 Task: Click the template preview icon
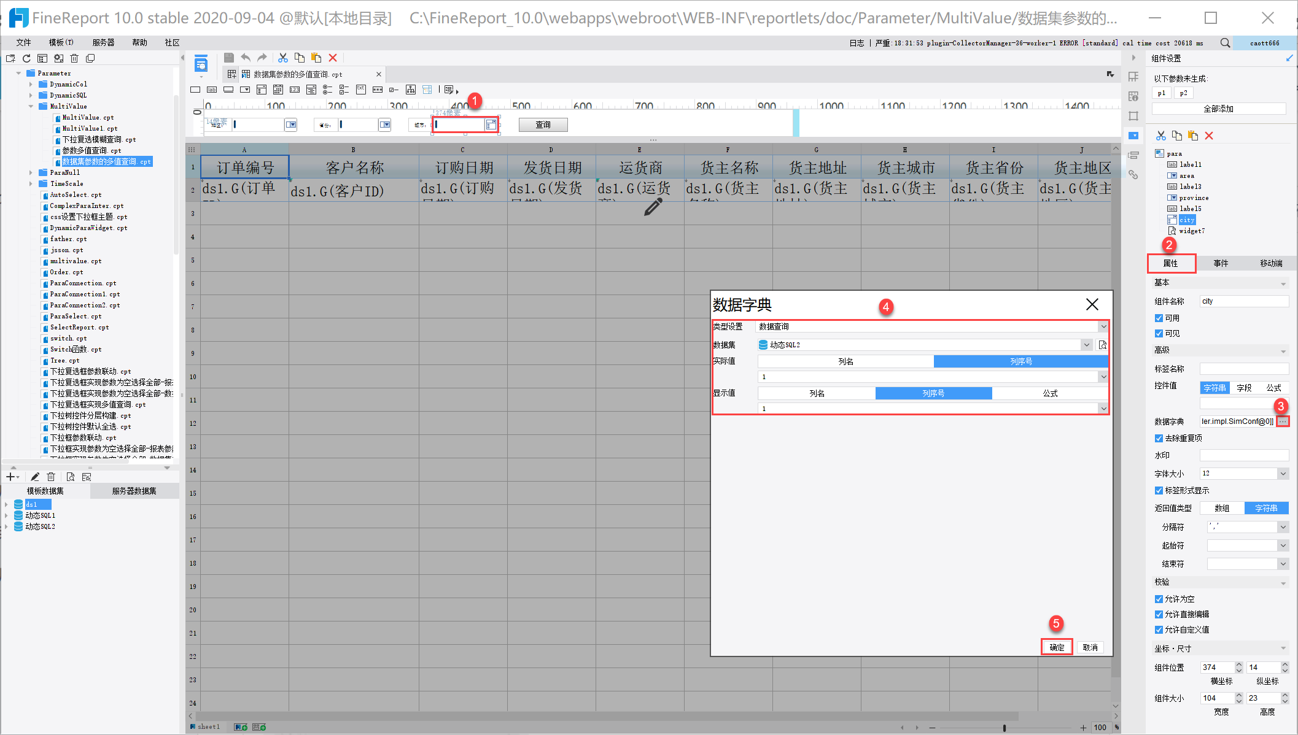click(x=201, y=64)
